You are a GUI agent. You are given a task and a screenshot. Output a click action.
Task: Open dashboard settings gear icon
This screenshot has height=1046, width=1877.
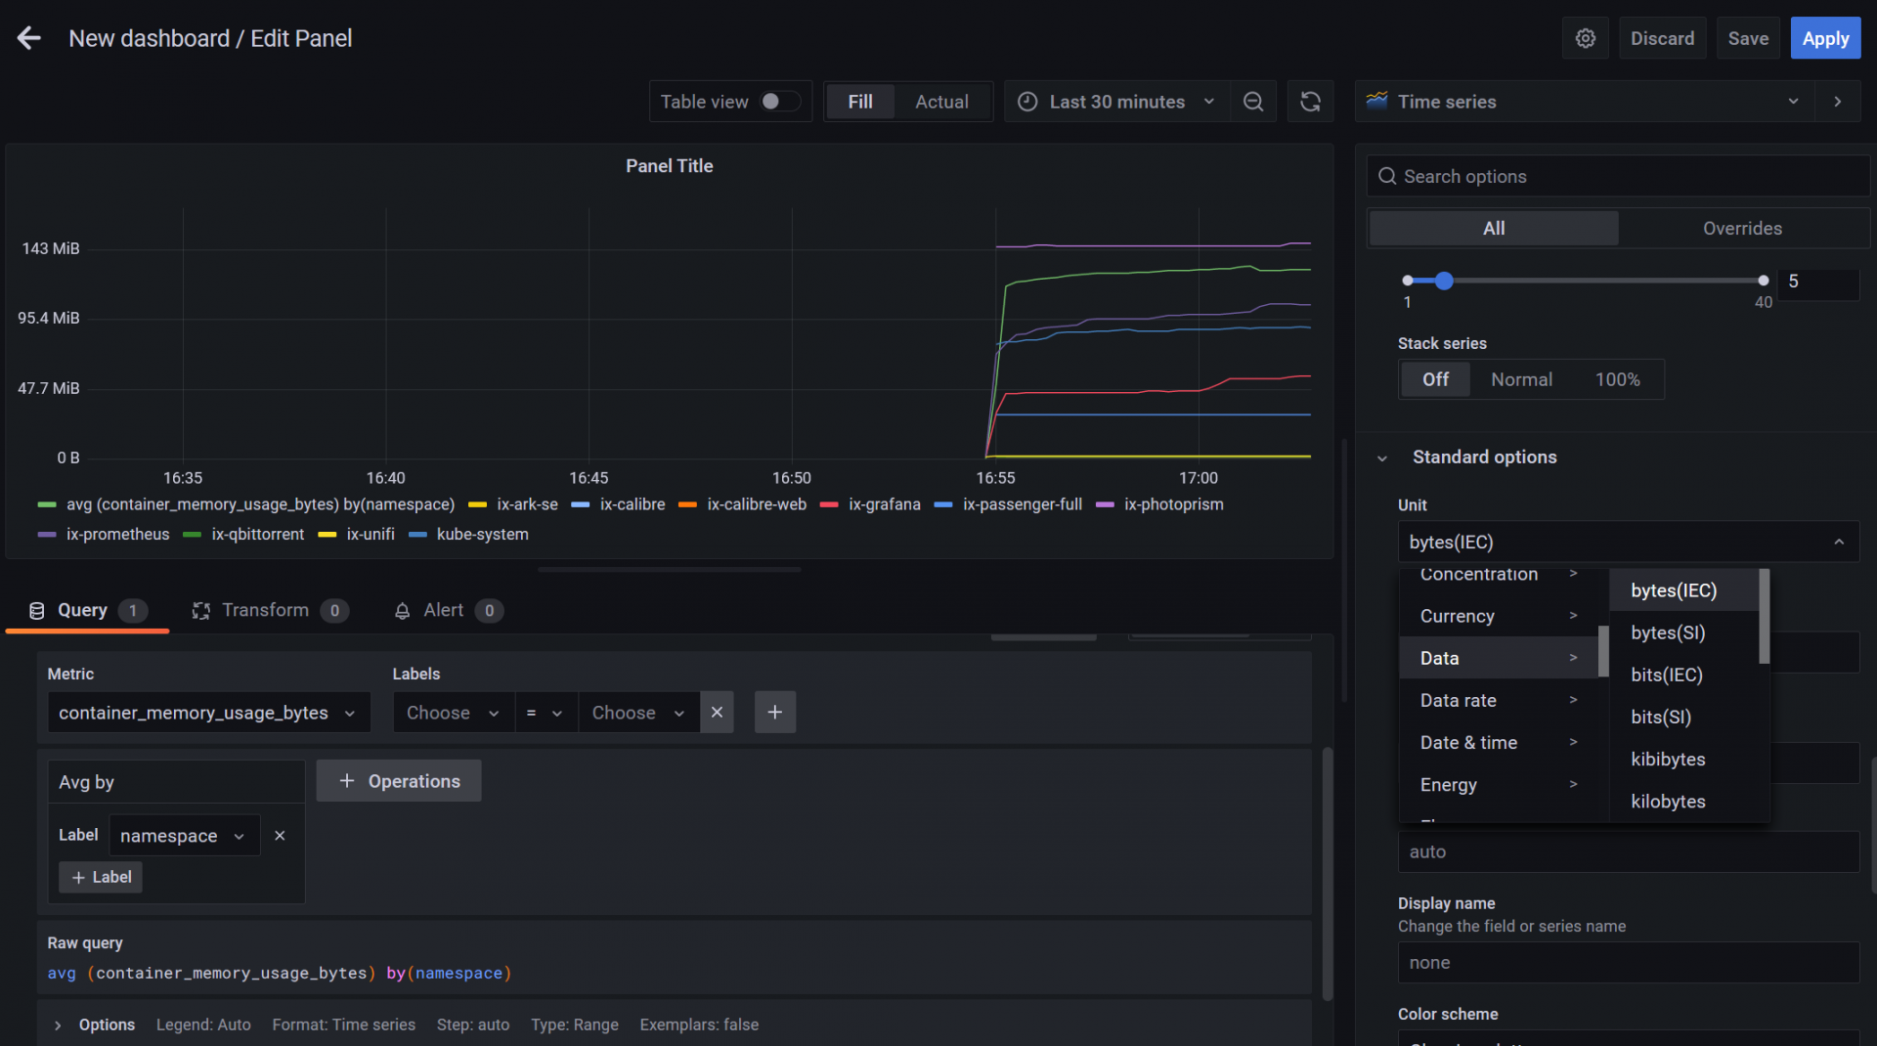[1585, 38]
